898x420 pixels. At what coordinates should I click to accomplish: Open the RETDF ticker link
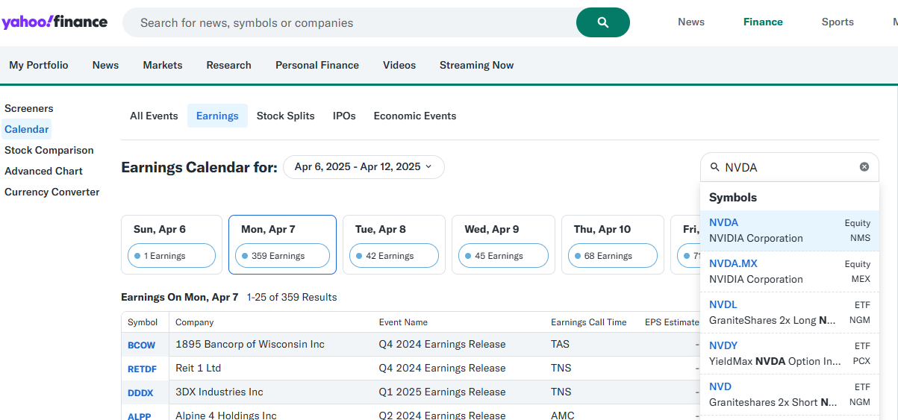143,369
